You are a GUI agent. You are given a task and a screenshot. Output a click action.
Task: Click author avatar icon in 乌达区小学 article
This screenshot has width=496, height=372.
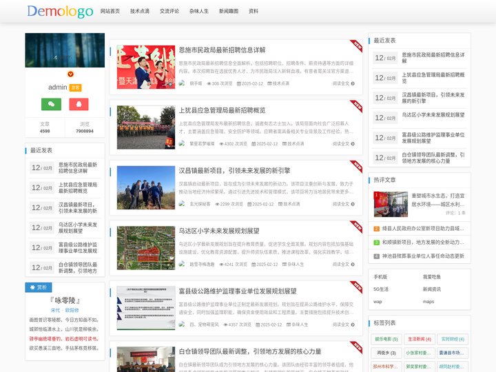[182, 264]
